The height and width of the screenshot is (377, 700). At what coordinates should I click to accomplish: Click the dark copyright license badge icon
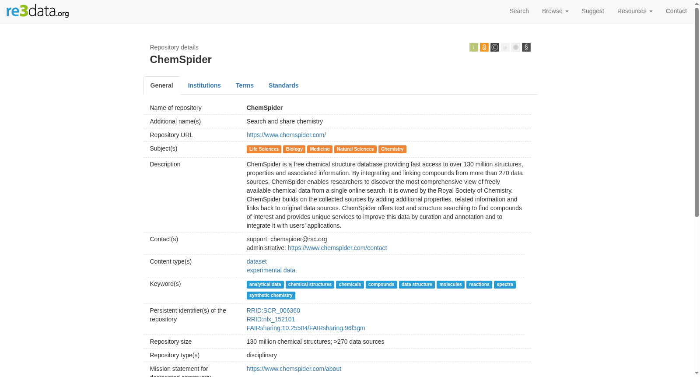tap(495, 47)
